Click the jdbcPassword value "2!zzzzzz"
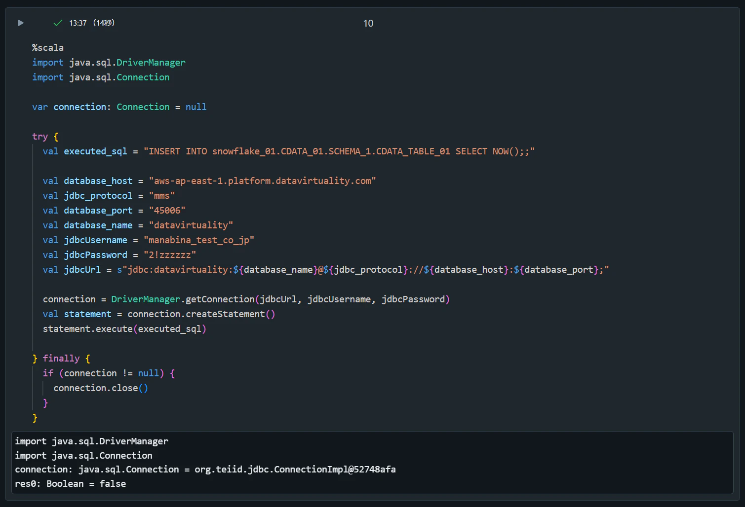Screen dimensions: 745x507 tap(170, 255)
